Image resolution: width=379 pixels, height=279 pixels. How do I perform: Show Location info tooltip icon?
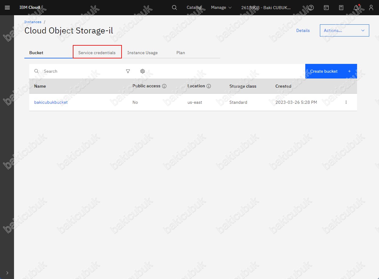[x=209, y=86]
